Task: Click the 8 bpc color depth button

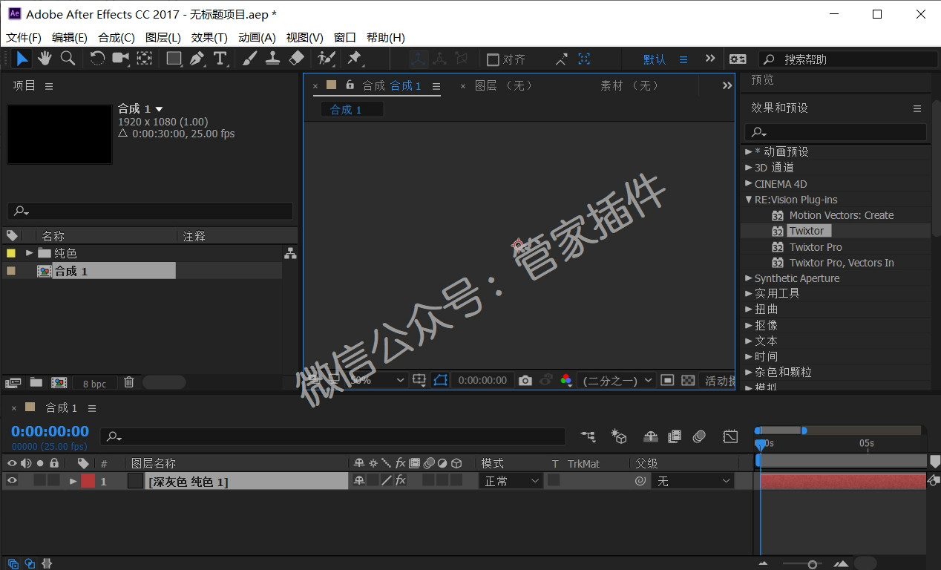Action: pos(94,384)
